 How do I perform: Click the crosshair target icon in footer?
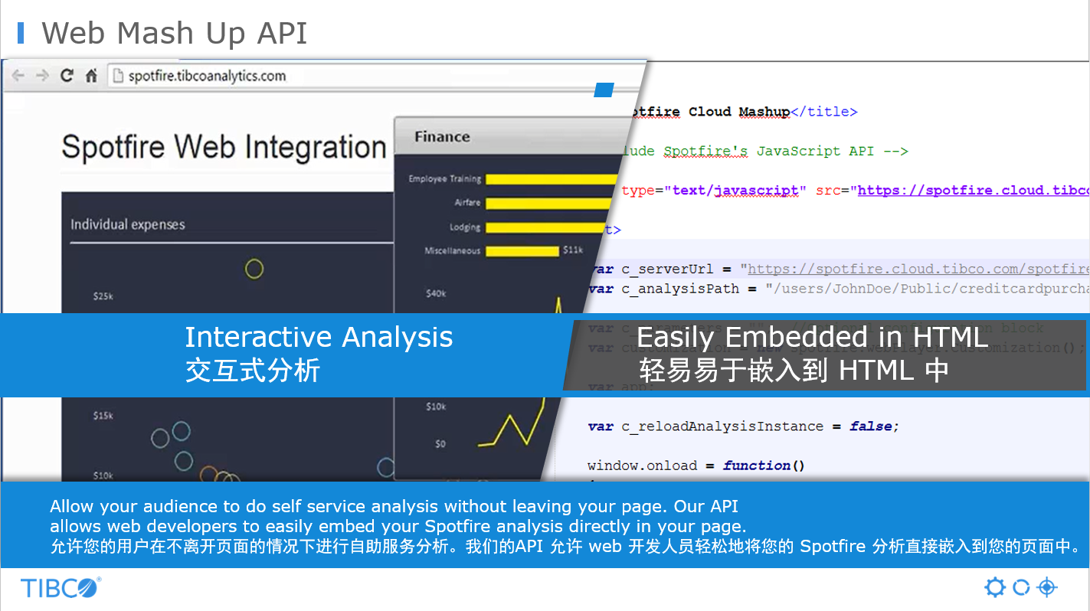[x=1046, y=587]
